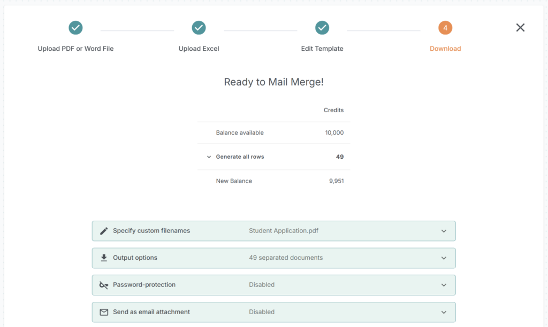This screenshot has width=548, height=327.
Task: Click the step 4 Download circle
Action: tap(445, 28)
